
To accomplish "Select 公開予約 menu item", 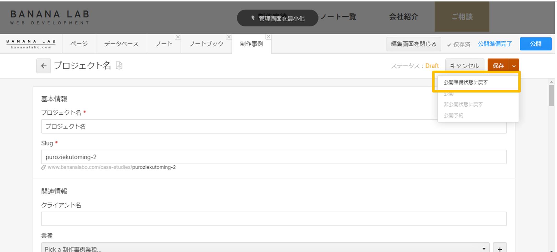I will (478, 115).
